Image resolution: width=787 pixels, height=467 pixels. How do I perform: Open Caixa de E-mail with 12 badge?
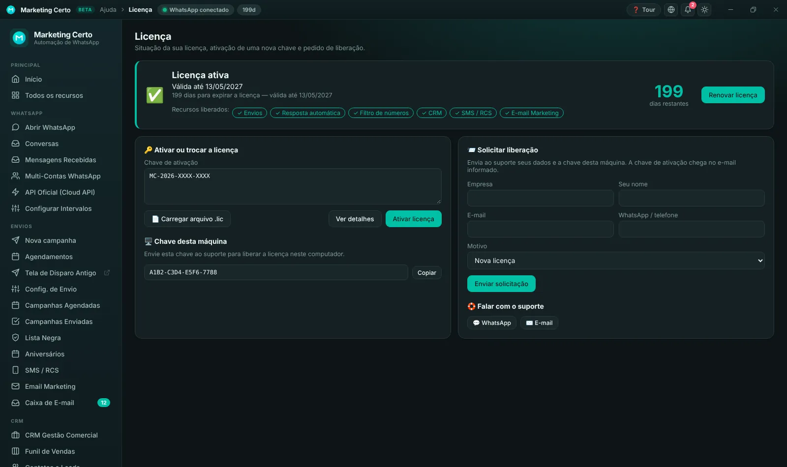(x=61, y=403)
